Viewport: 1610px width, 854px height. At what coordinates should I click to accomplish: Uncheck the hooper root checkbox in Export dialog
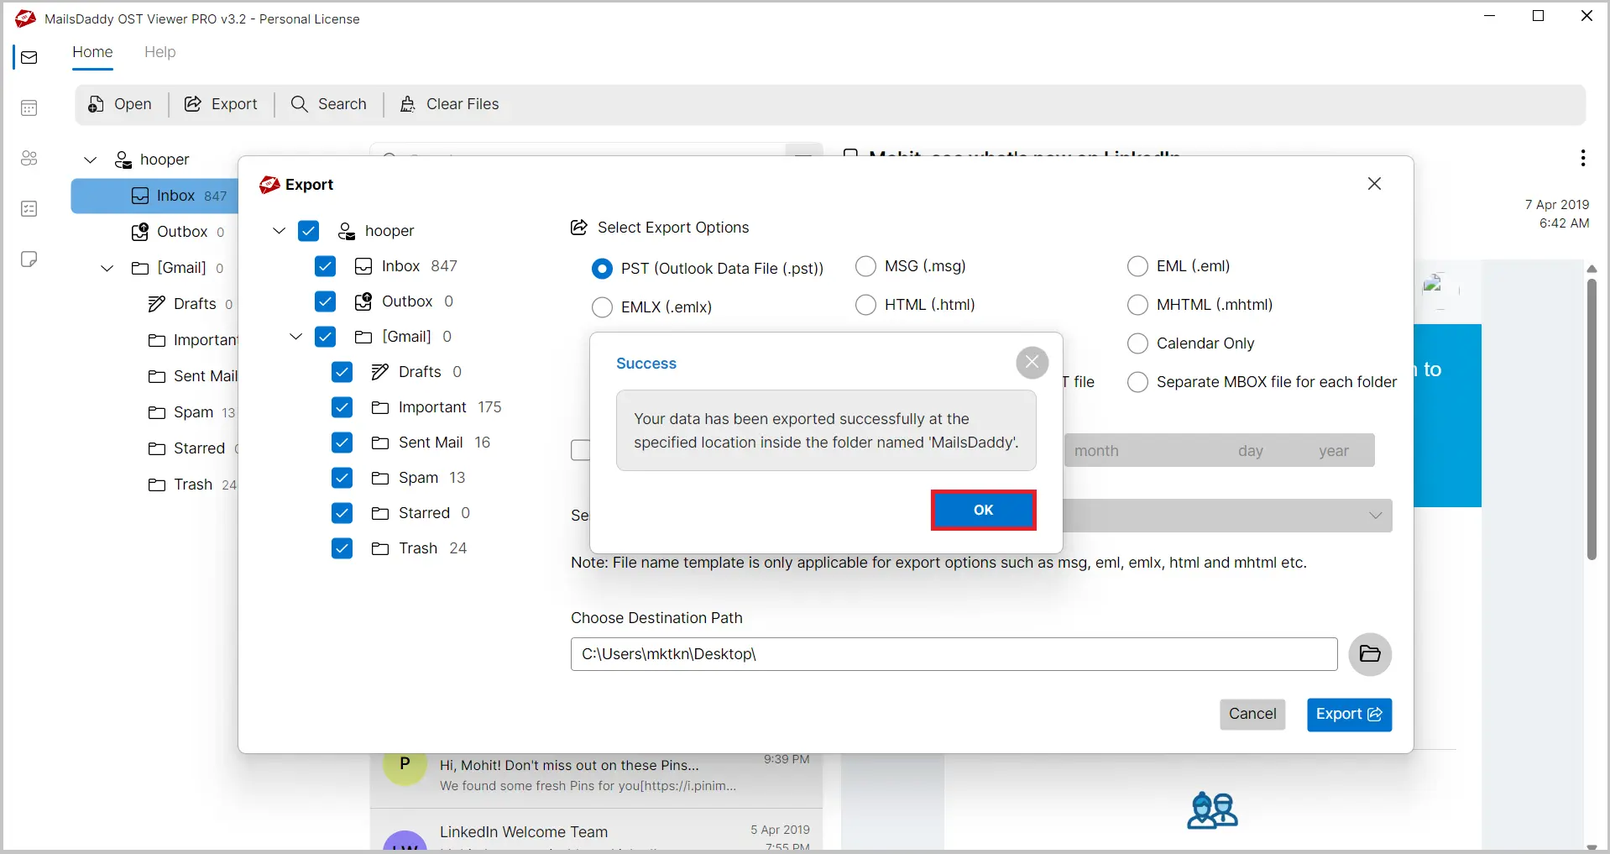(309, 231)
